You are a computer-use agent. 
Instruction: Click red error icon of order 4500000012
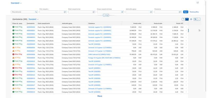click(13, 68)
